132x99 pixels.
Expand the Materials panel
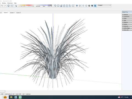coord(127,15)
